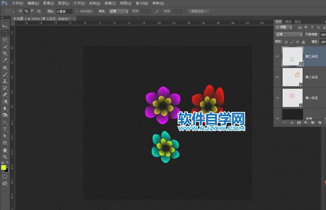
Task: Click the 调整边缘 Refine Edge button
Action: (x=198, y=11)
